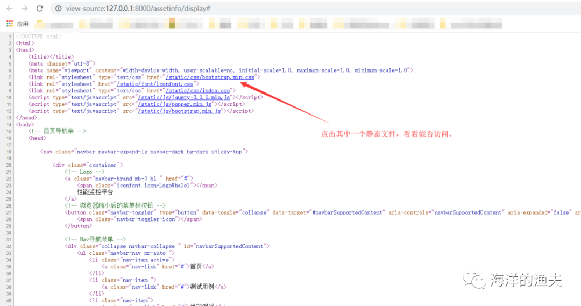Click the Nav导航菜单 comment line

click(x=95, y=239)
